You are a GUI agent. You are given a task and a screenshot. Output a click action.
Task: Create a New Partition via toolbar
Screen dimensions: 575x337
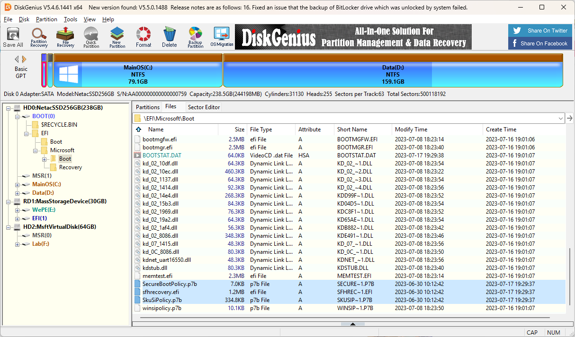tap(117, 37)
